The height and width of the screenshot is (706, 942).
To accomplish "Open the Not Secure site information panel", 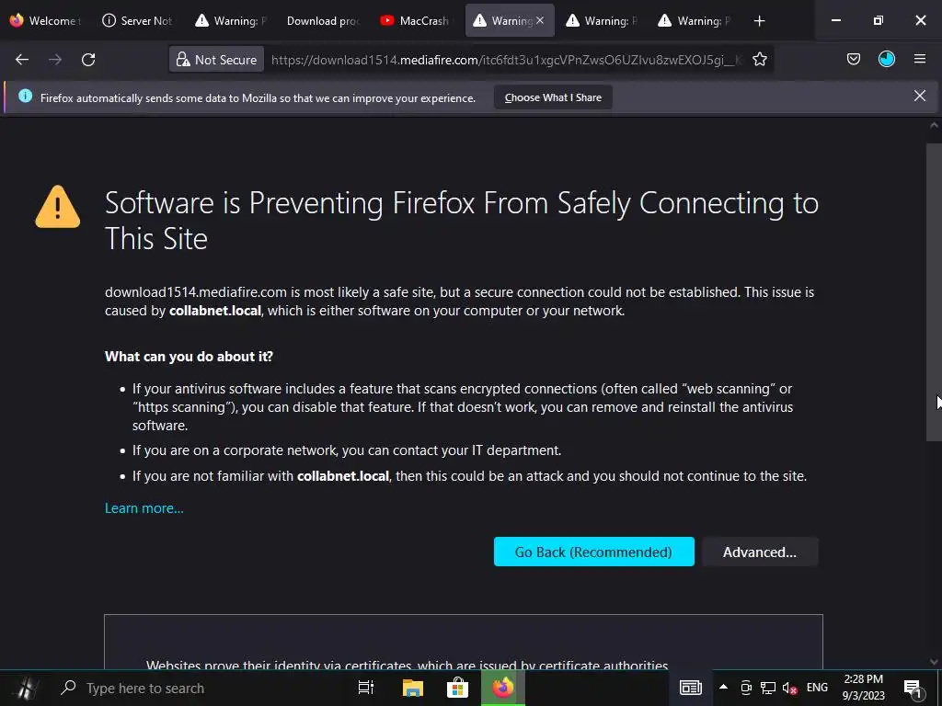I will [216, 60].
